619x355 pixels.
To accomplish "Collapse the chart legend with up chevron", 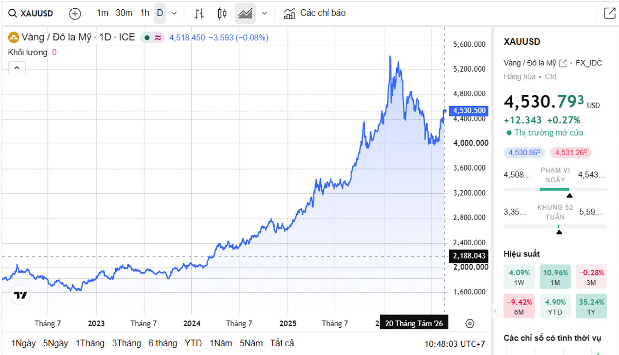I will tap(17, 67).
